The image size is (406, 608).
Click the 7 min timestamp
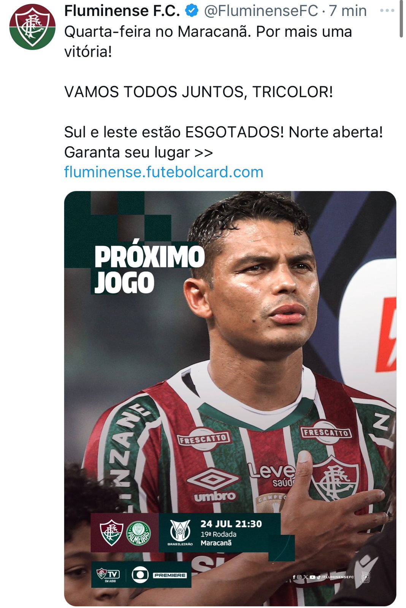coord(348,11)
